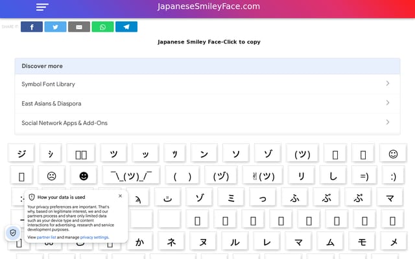
Task: Share the page on Telegram
Action: pos(126,27)
